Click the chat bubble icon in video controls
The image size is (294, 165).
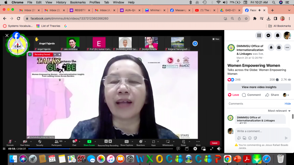point(178,149)
